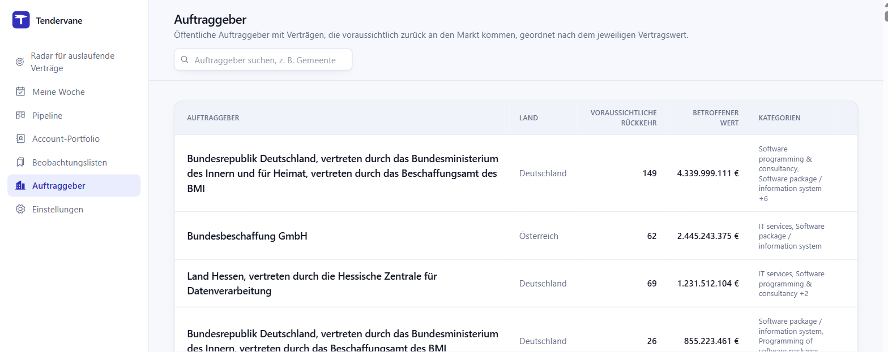888x352 pixels.
Task: Click the value 2.445.243.375 €
Action: click(708, 236)
